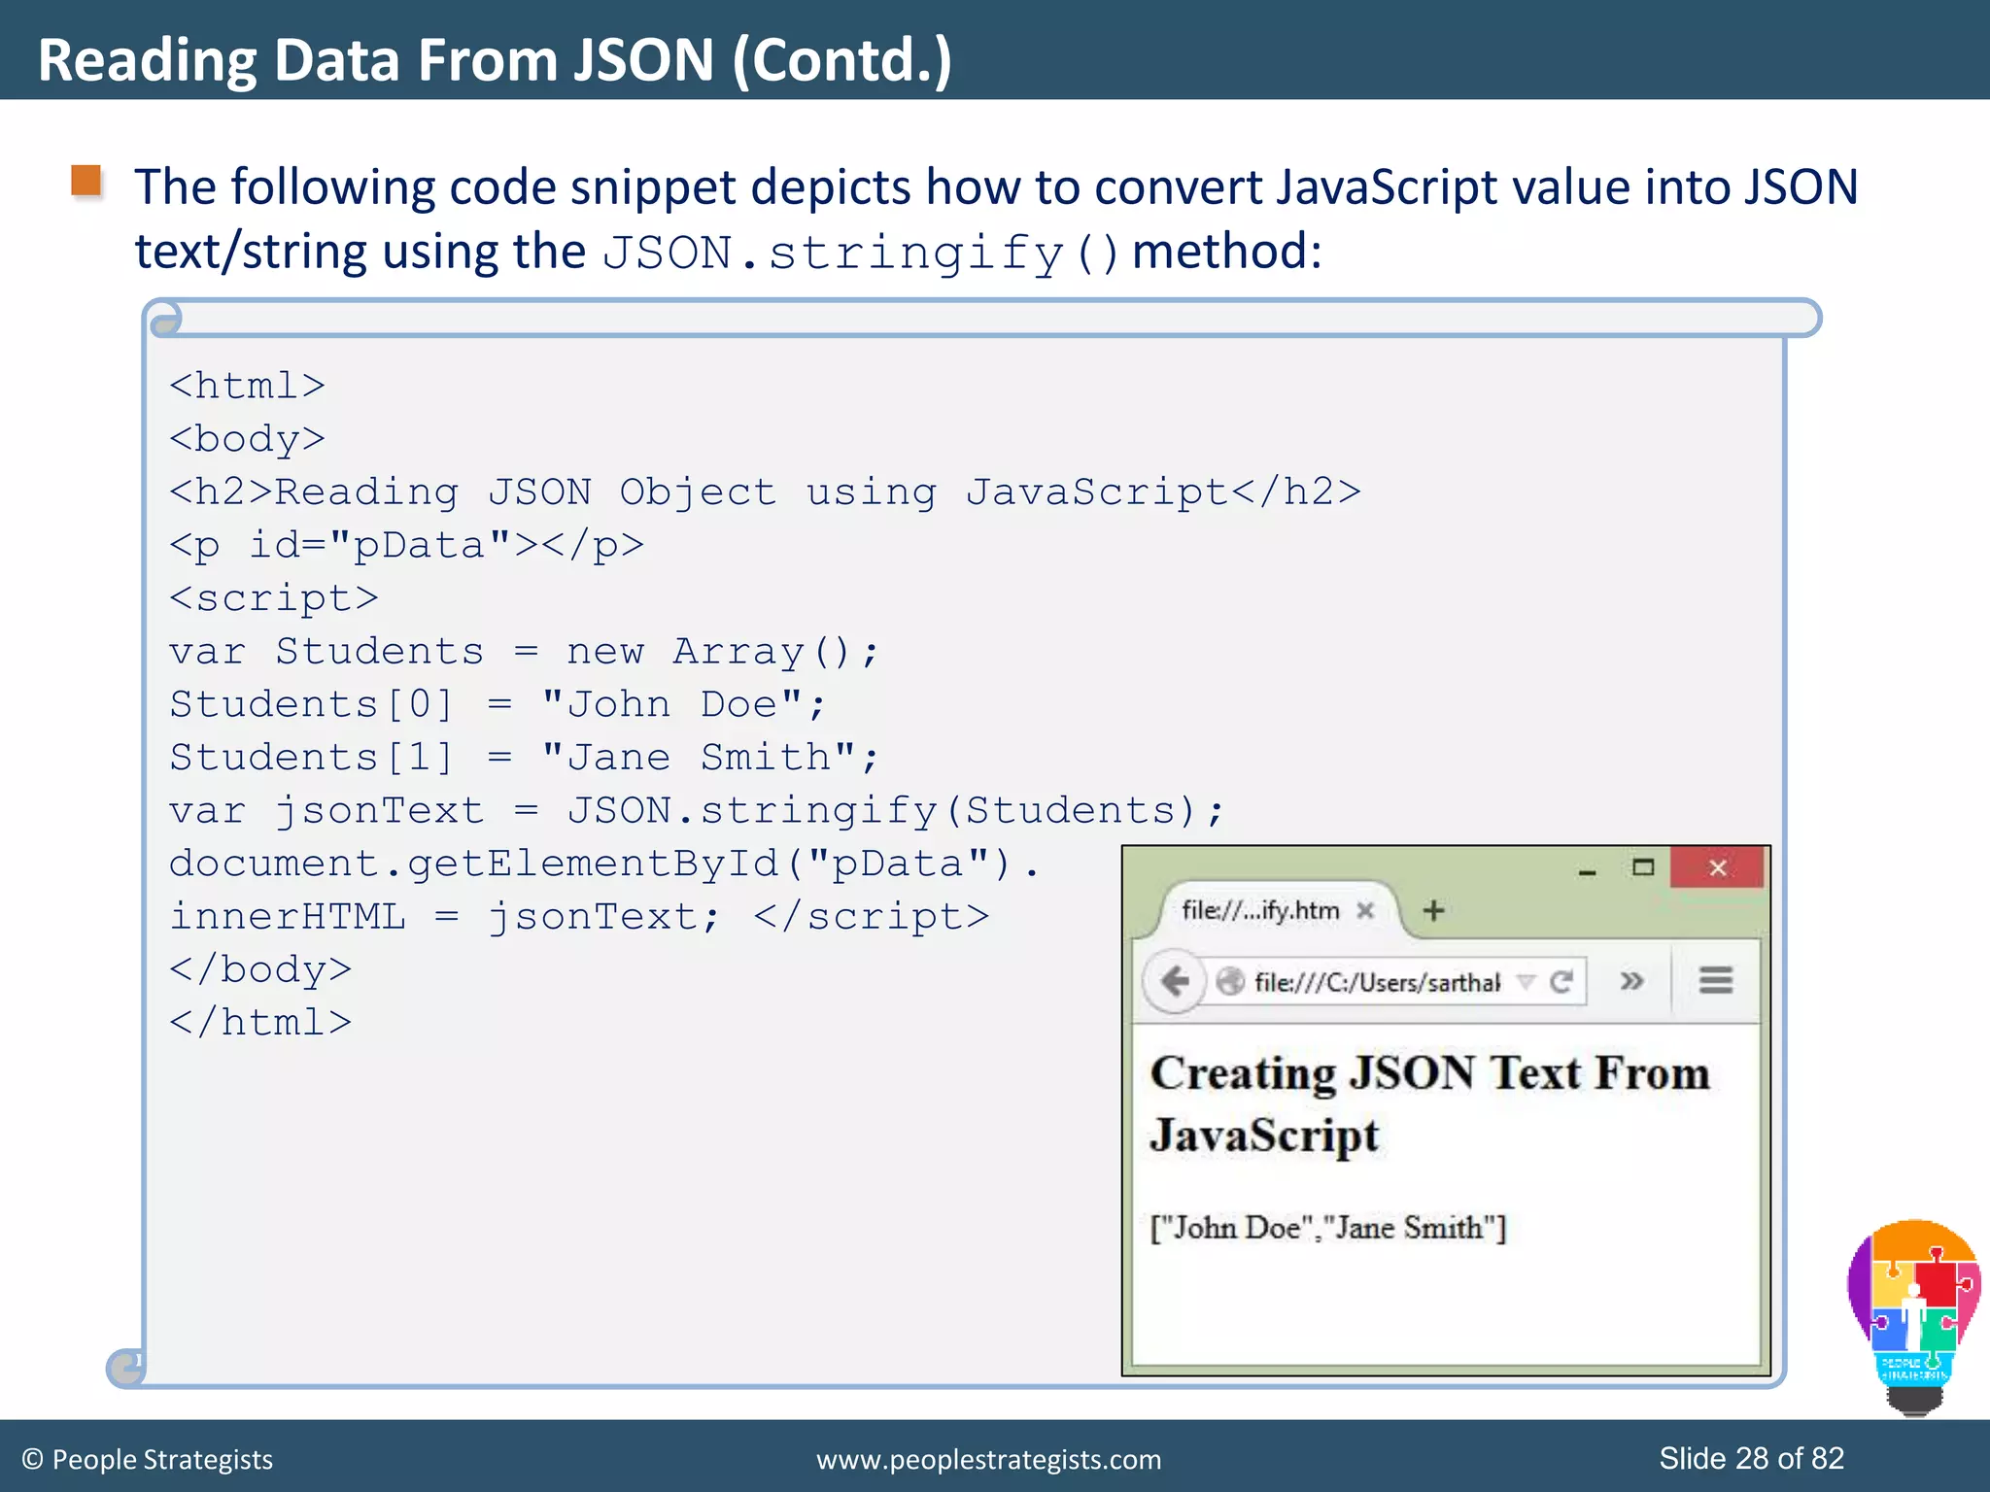Click the 'Students[1] = "Jane Smith";' code line
The width and height of the screenshot is (1990, 1492).
(x=524, y=758)
